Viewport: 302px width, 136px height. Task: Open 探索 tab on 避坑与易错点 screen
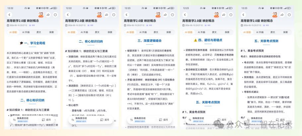227,32
